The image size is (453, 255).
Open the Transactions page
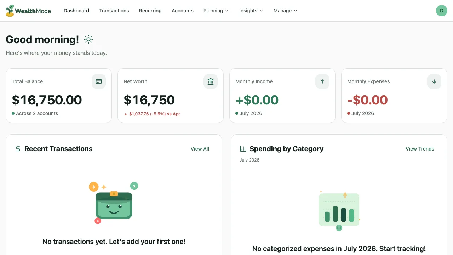click(x=114, y=11)
